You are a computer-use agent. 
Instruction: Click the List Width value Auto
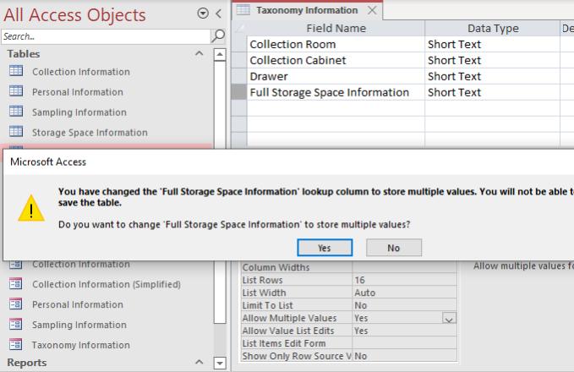tap(405, 293)
